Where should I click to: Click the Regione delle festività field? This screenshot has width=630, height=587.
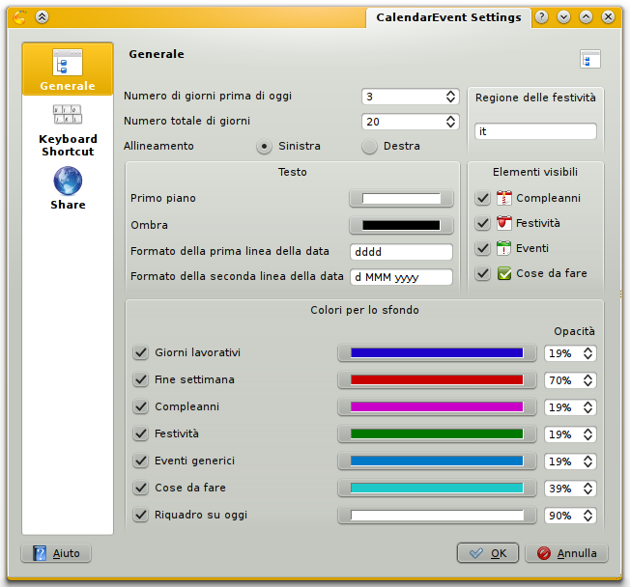point(535,131)
